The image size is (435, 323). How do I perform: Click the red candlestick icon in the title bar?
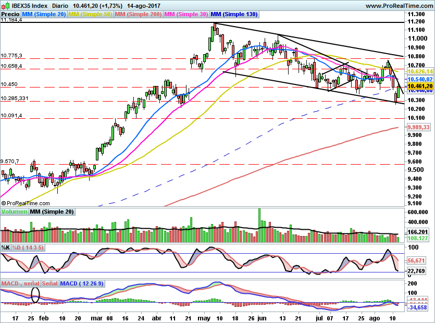pos(4,6)
